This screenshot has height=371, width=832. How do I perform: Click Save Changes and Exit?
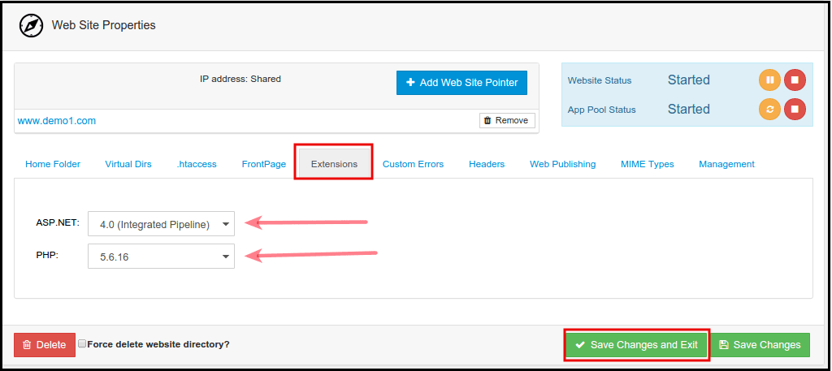(x=637, y=345)
